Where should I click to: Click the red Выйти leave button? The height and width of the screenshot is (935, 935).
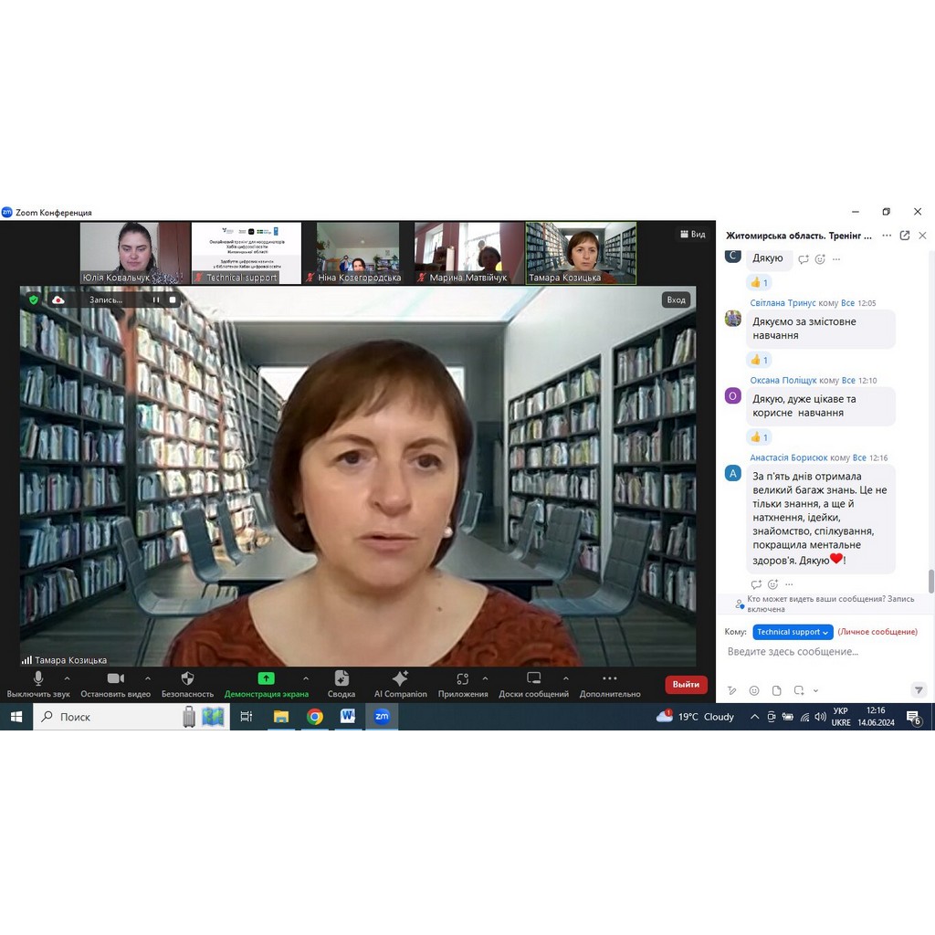(x=686, y=684)
